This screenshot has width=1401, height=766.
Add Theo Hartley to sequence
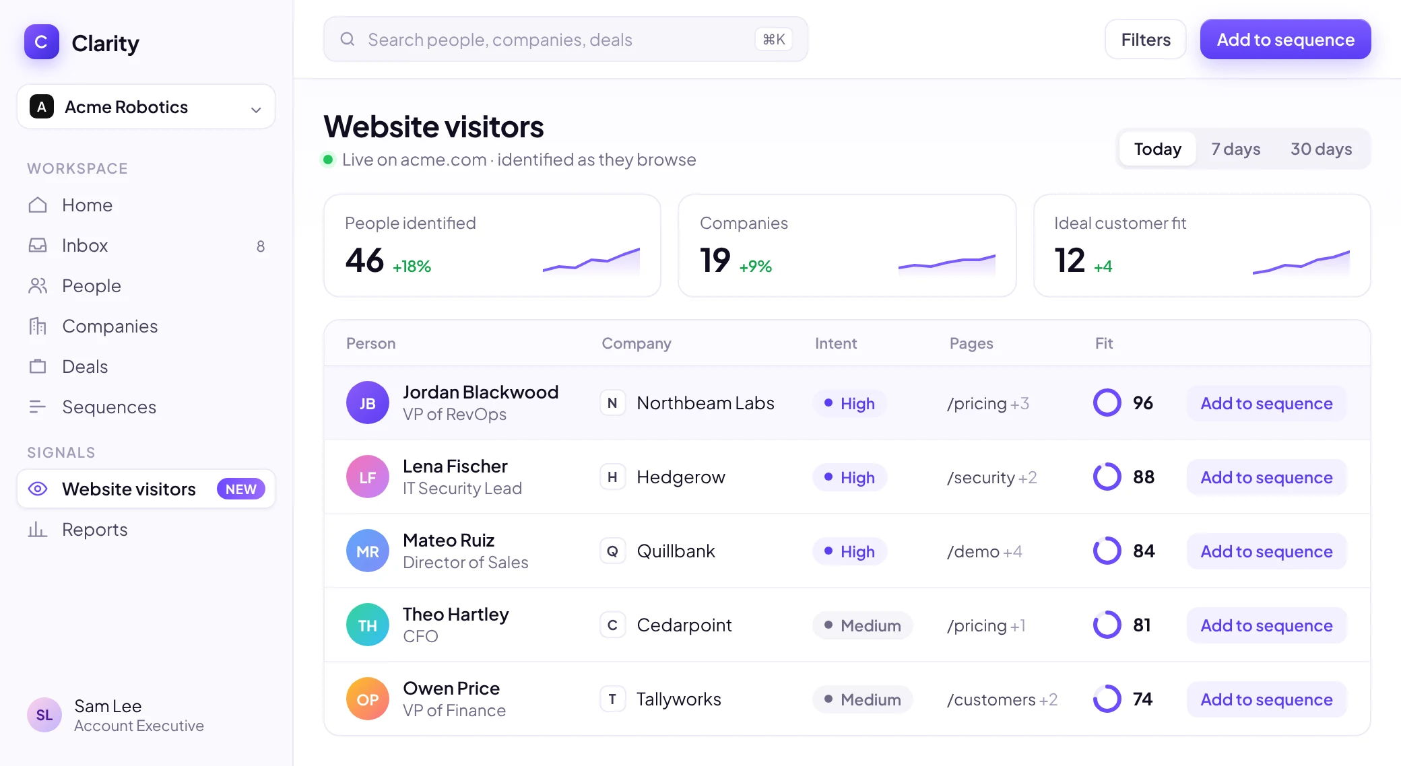coord(1266,625)
